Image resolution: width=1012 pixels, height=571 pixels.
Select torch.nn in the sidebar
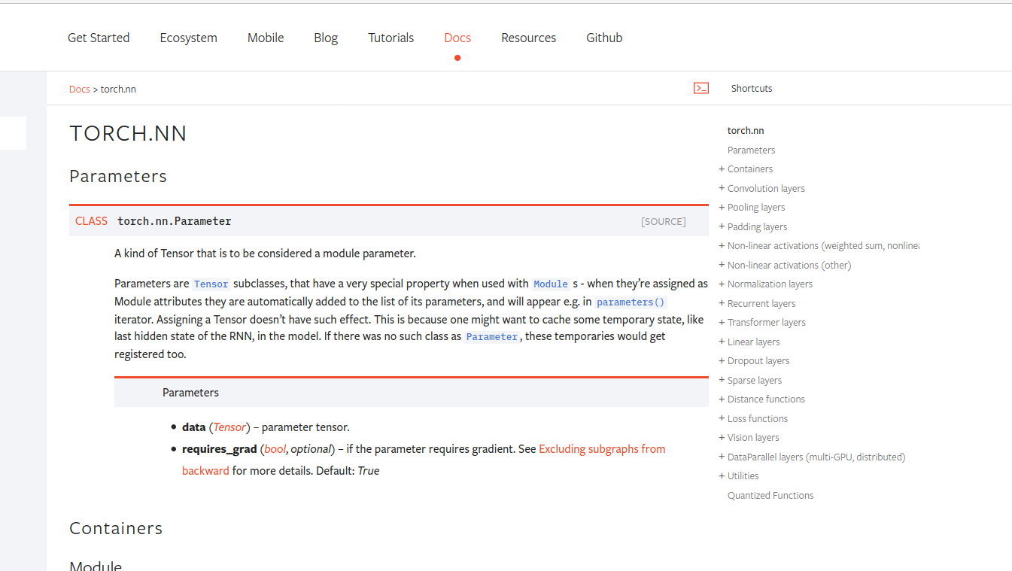click(x=745, y=130)
